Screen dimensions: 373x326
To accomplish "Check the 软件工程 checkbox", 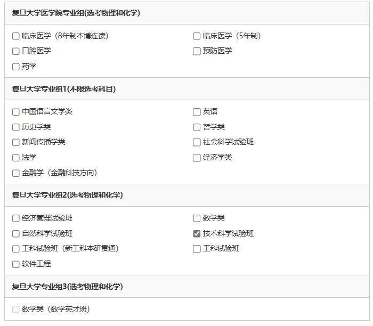I will coord(15,264).
